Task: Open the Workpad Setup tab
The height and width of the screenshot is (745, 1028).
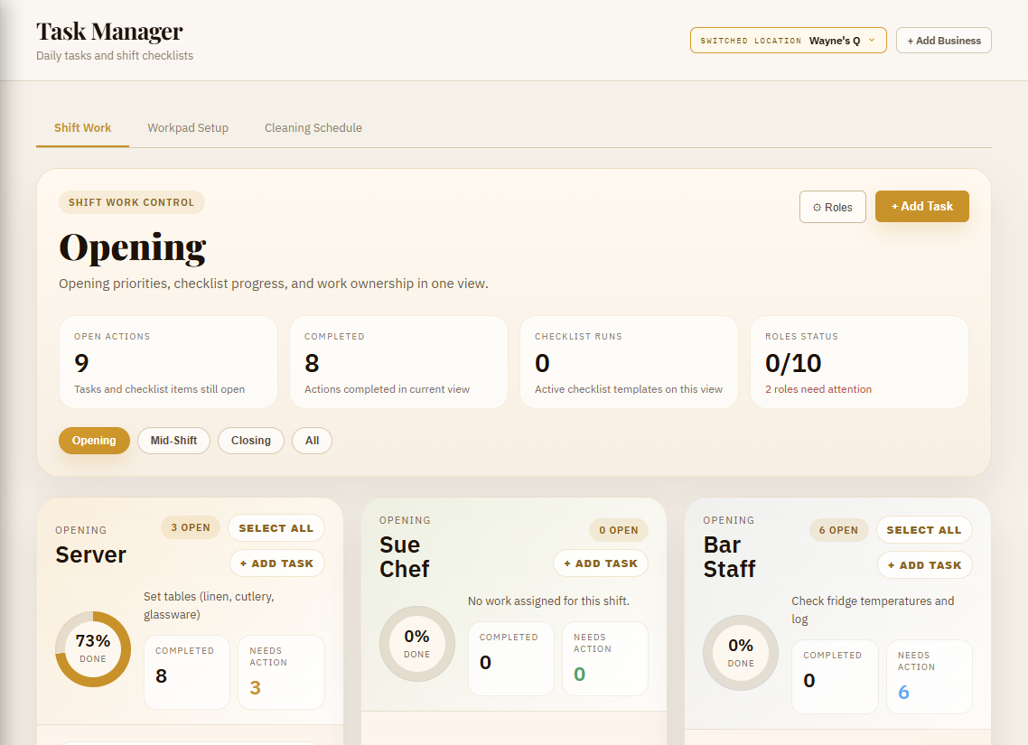Action: 188,127
